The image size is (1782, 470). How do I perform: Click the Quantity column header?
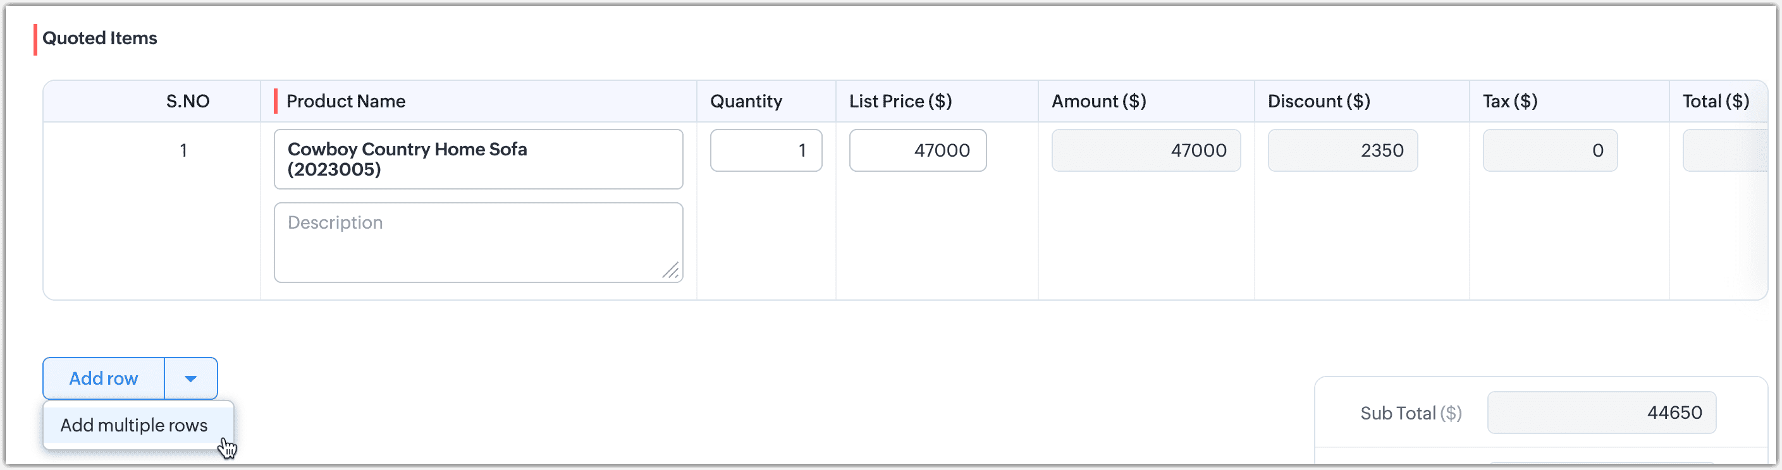(746, 102)
